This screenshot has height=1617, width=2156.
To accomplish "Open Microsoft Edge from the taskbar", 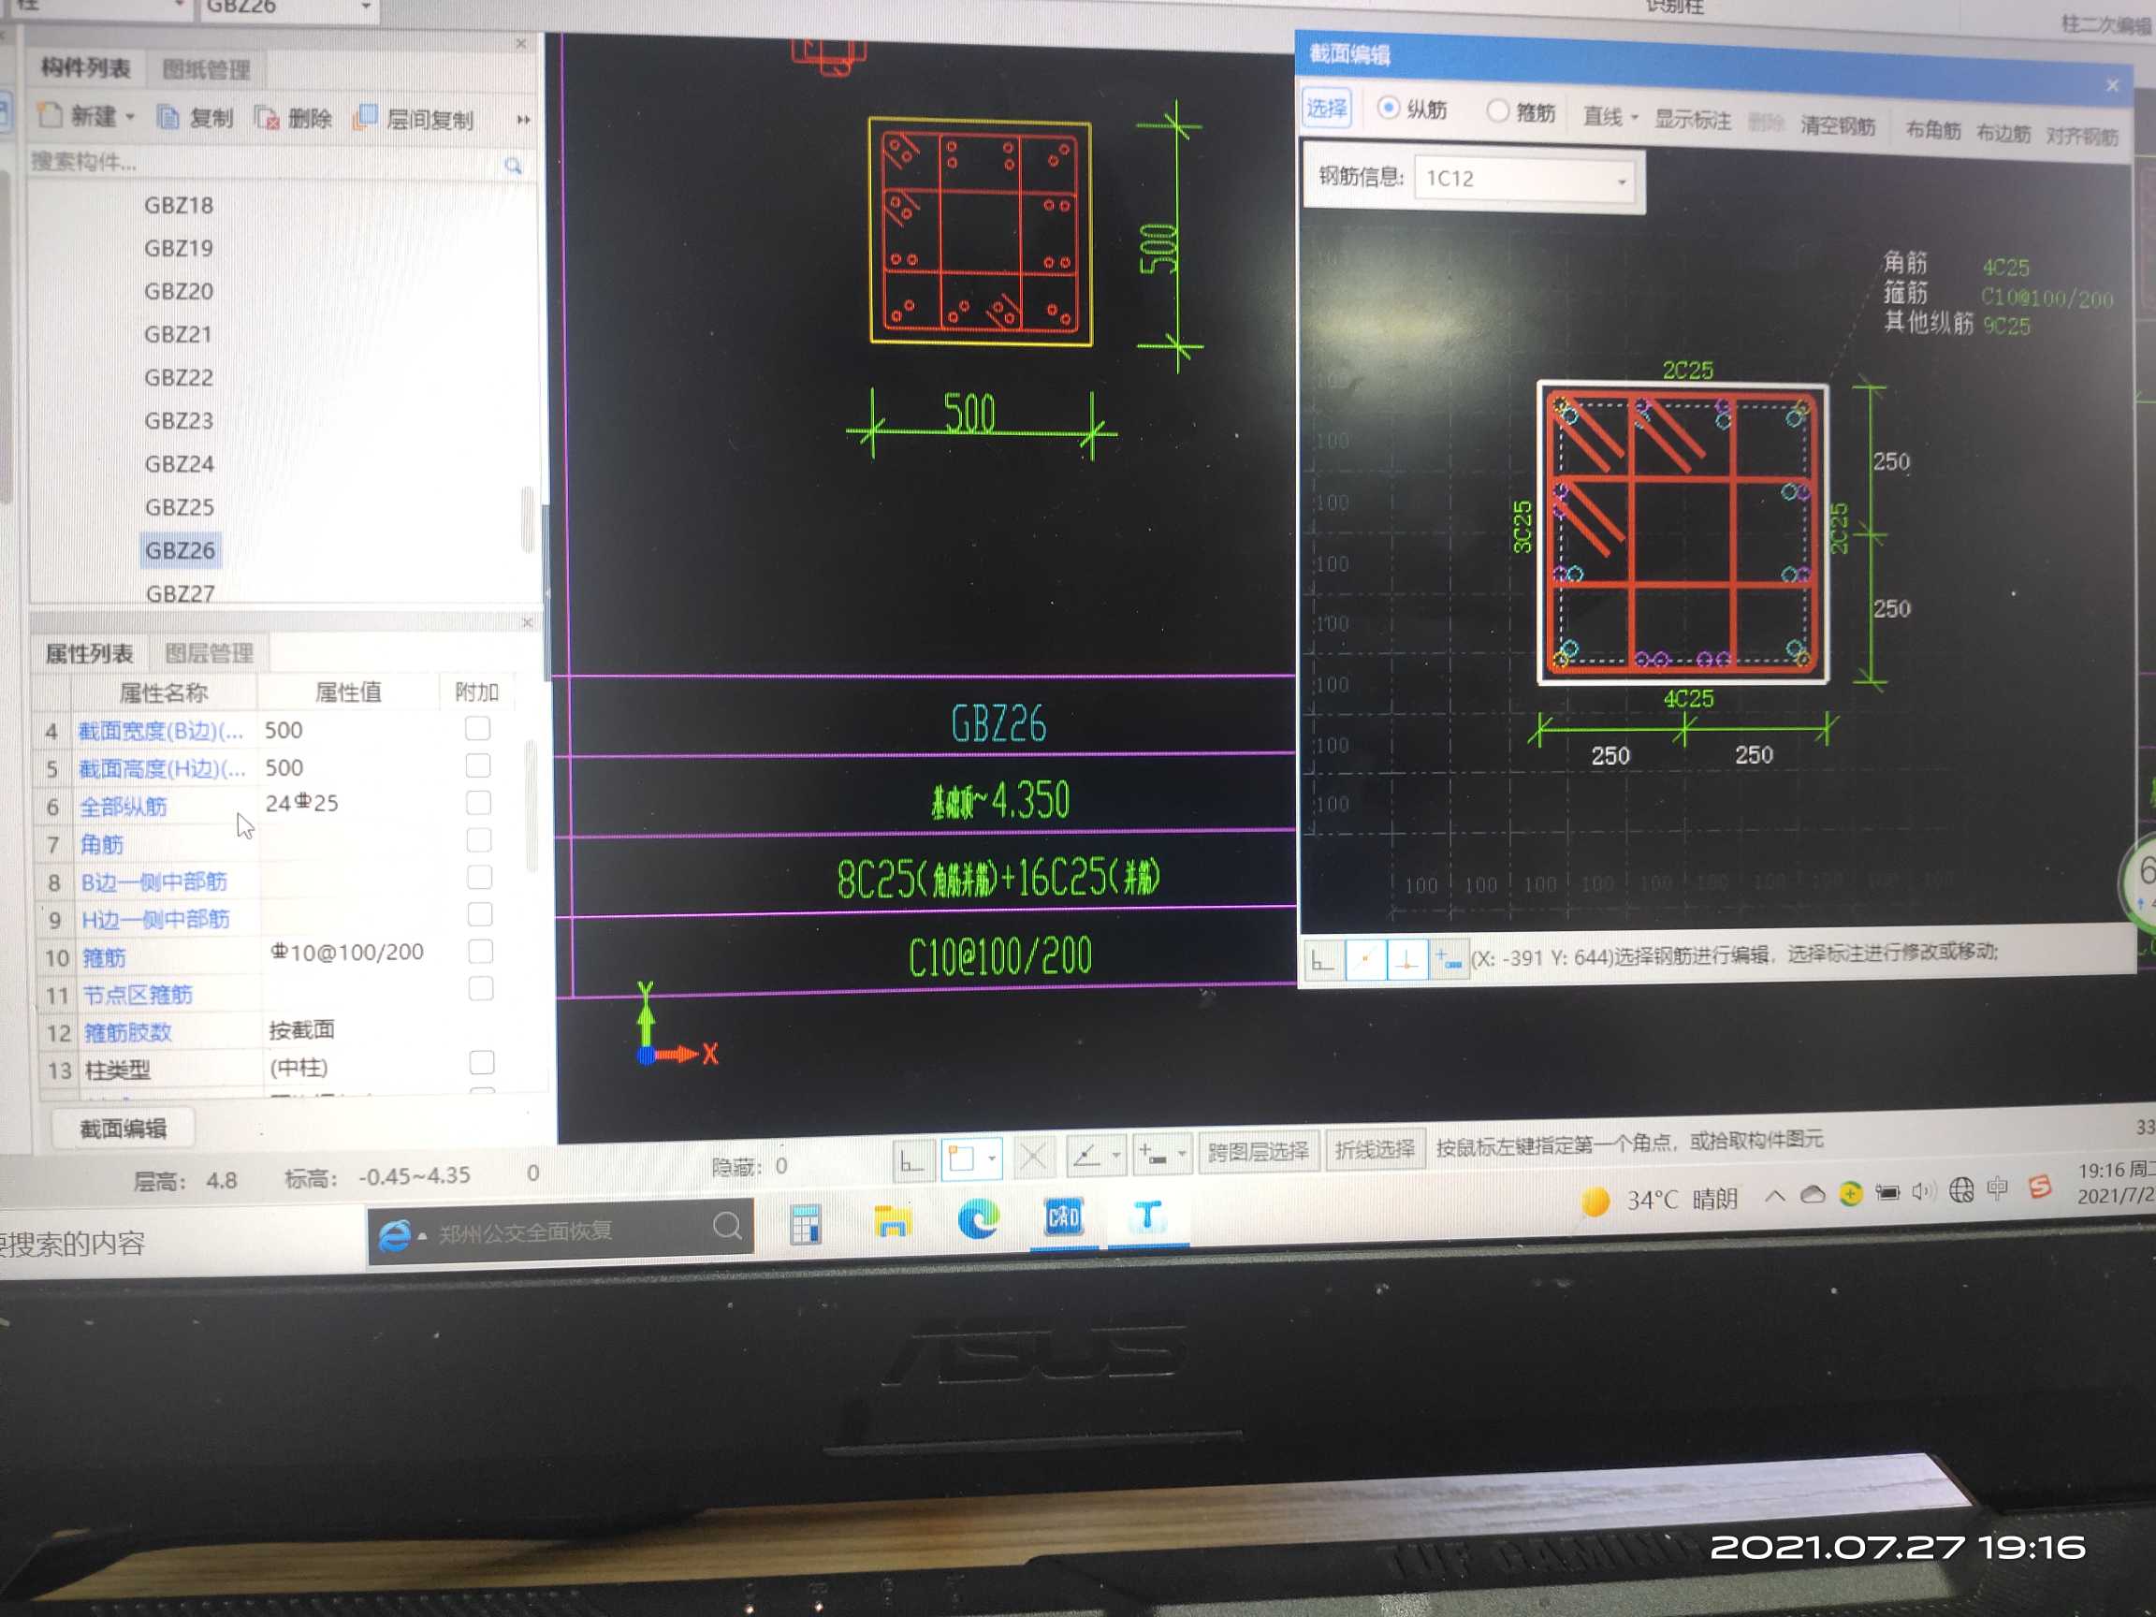I will (979, 1219).
